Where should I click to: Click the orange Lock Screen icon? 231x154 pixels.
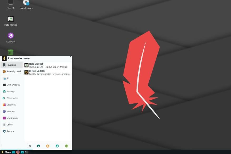(x=48, y=146)
